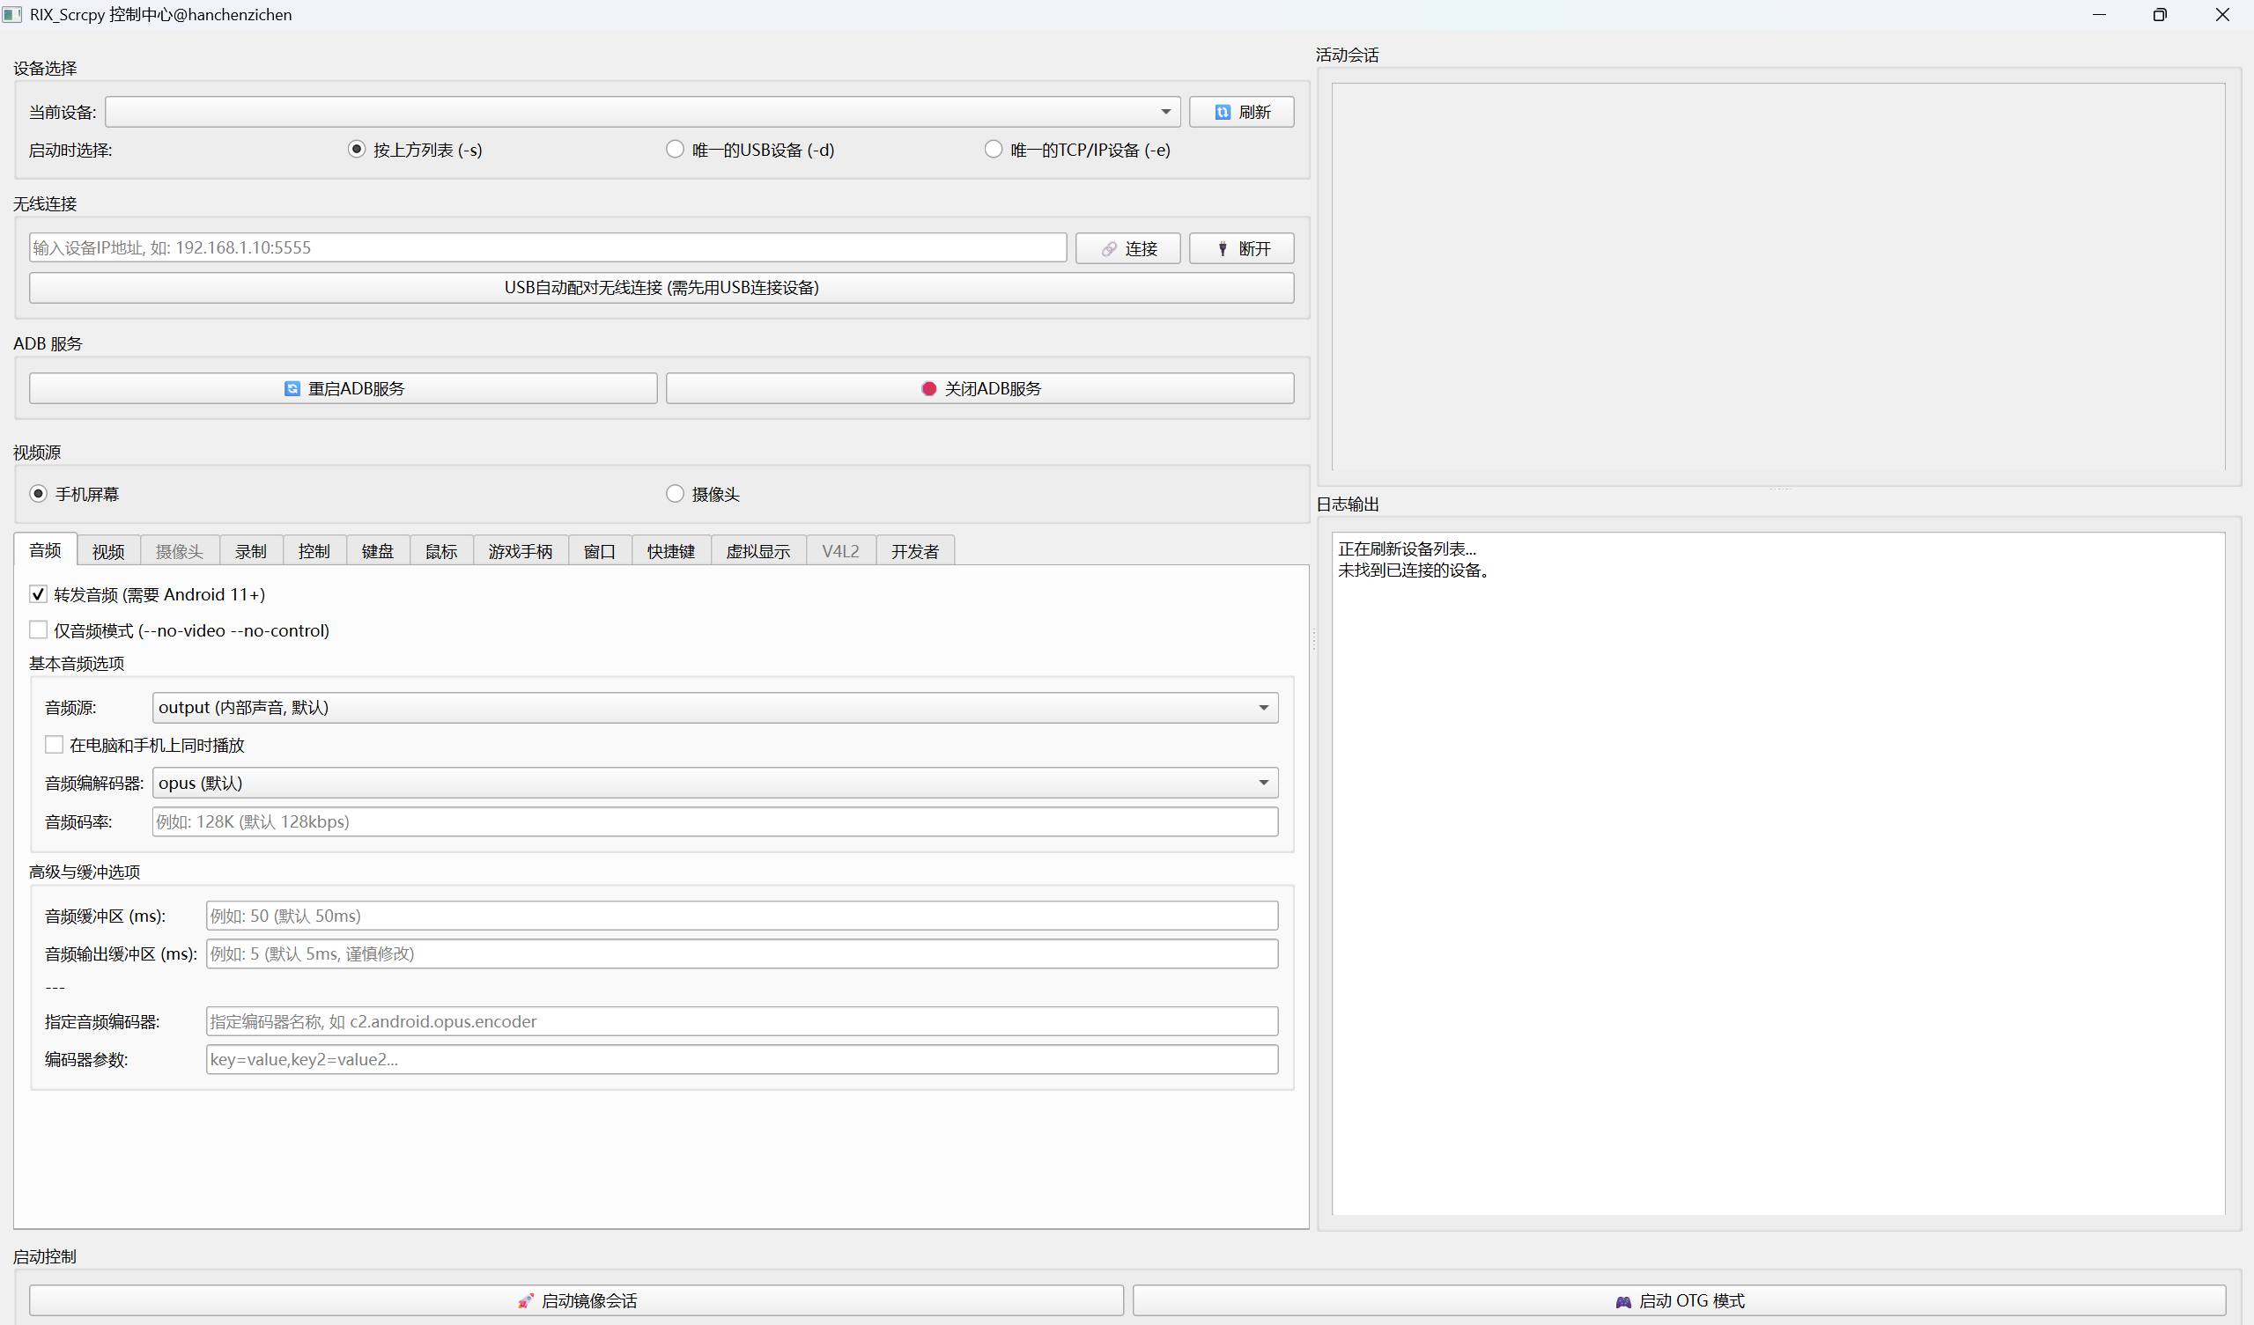Click the refresh icon next to 刷新

click(x=1222, y=112)
